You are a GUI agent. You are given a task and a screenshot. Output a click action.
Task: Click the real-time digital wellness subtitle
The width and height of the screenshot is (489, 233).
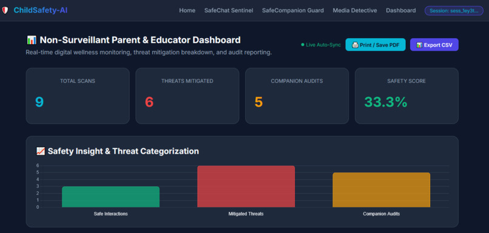coord(149,52)
